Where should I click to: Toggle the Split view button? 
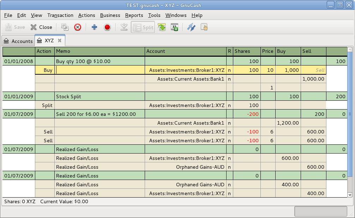(x=143, y=27)
